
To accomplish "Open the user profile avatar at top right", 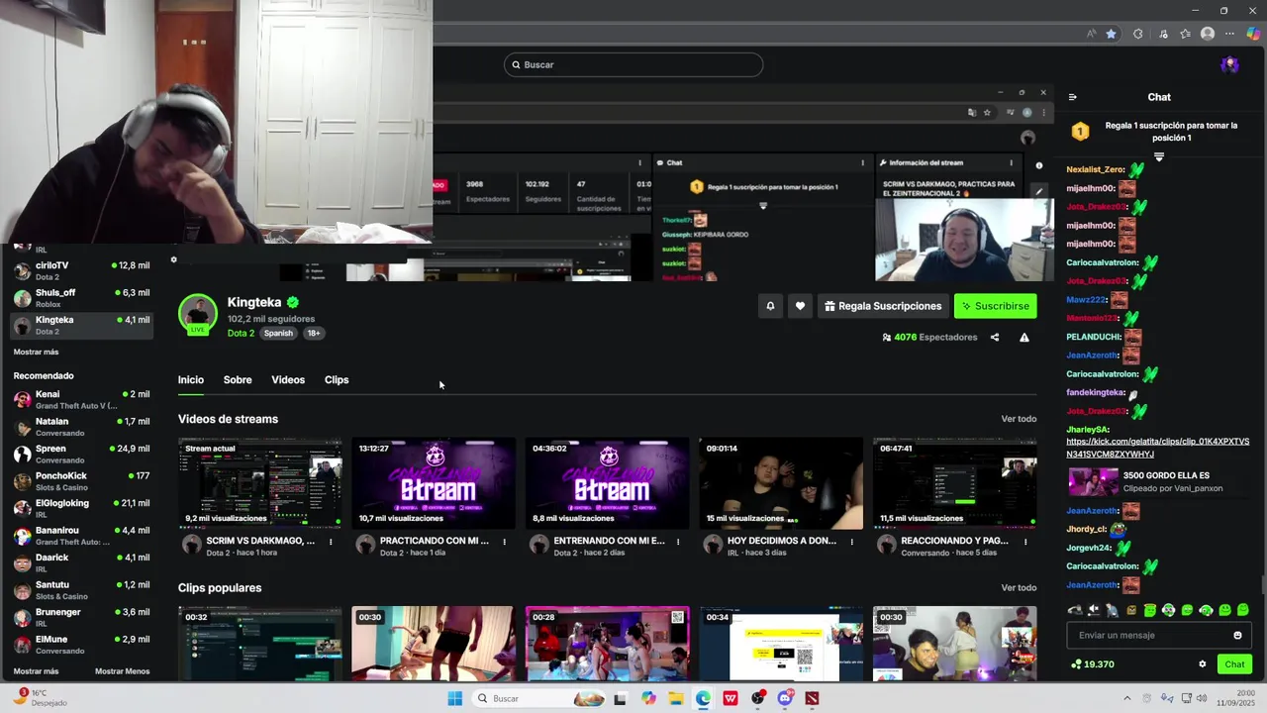I will pyautogui.click(x=1229, y=64).
